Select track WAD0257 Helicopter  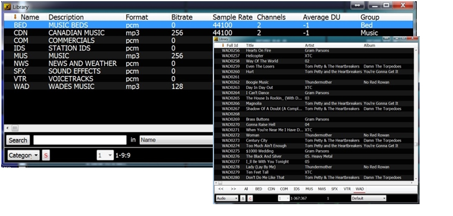coord(314,56)
